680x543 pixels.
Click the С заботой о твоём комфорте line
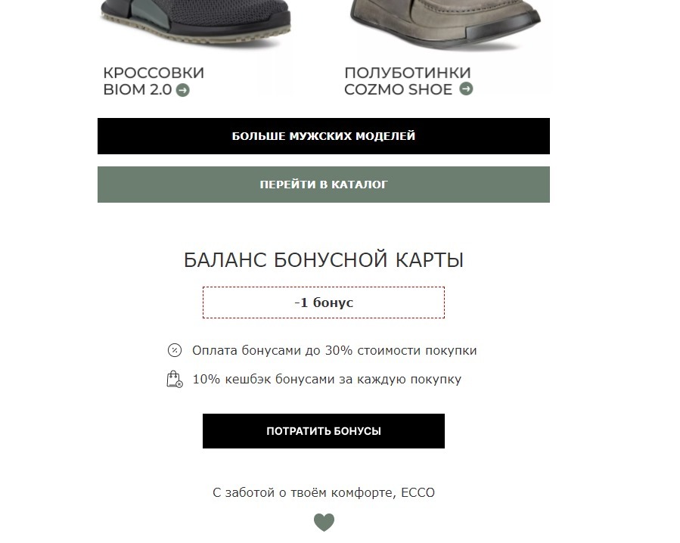324,492
